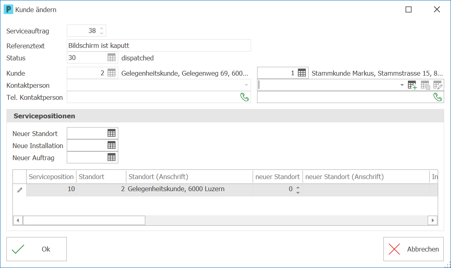451x268 pixels.
Task: Open lookup icon for new Kunde 1
Action: pos(302,73)
